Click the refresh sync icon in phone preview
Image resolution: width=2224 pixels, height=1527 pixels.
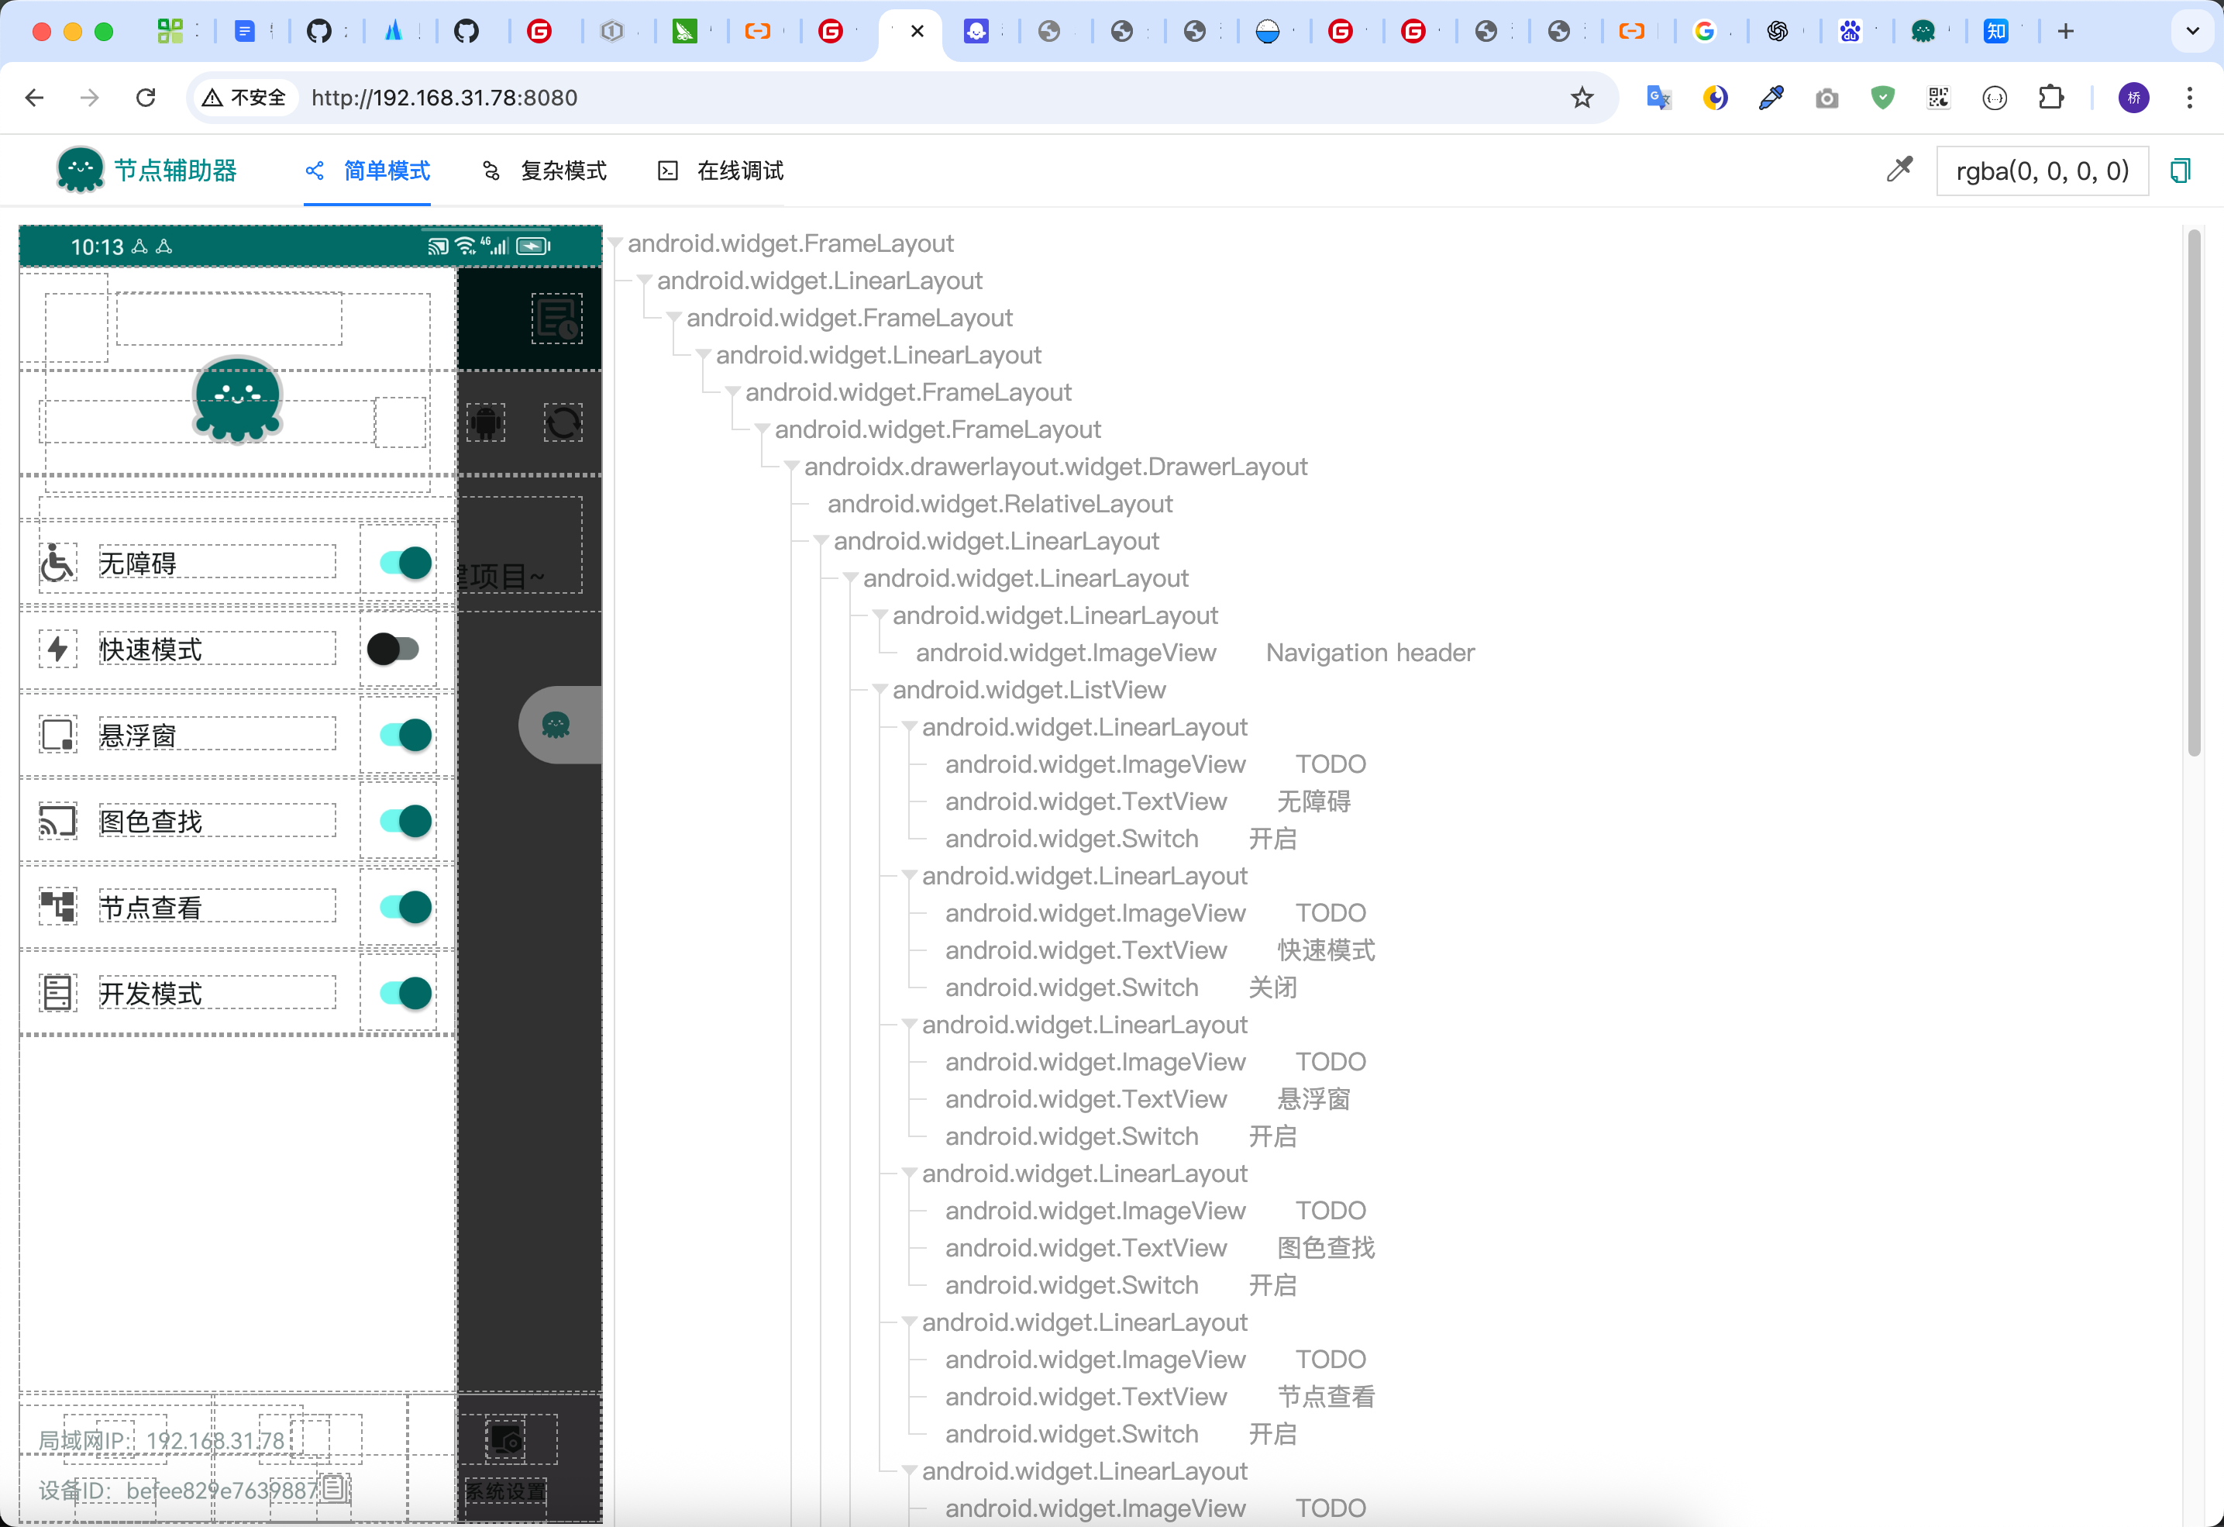(x=563, y=422)
